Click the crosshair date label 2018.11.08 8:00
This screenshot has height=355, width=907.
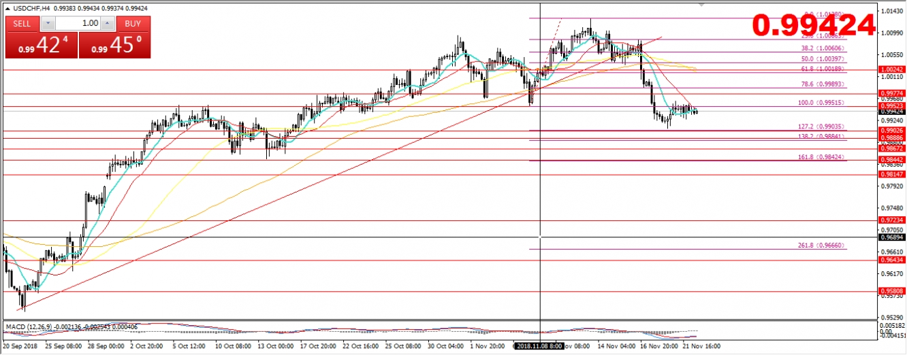pos(539,346)
